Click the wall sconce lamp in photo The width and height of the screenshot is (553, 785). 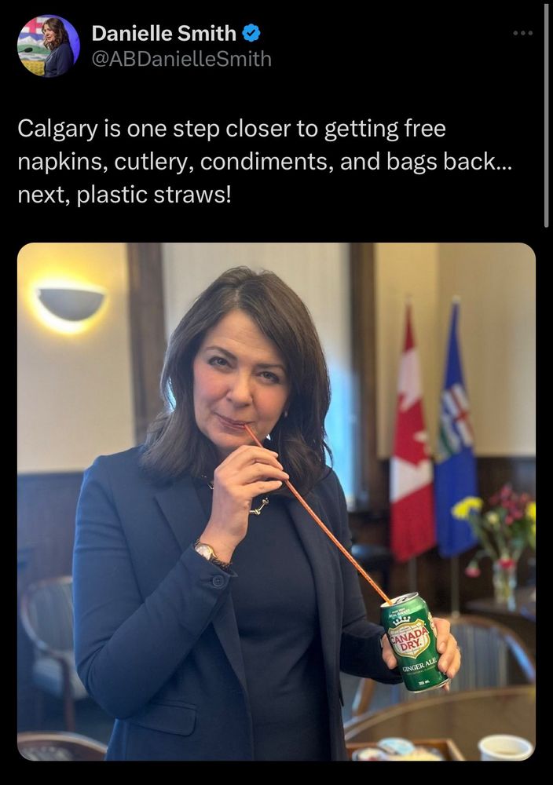71,302
